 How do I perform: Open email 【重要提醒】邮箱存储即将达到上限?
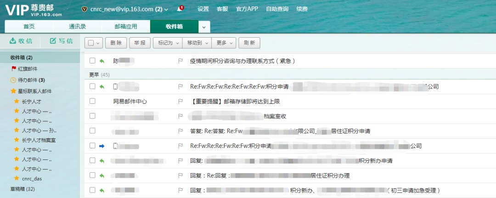[x=235, y=102]
